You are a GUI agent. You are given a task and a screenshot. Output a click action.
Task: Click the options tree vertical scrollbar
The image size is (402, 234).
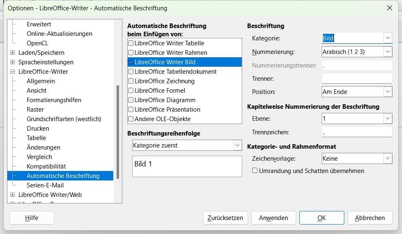click(118, 132)
